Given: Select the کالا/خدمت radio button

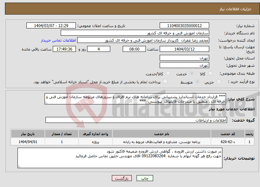Looking at the screenshot, I should [x=168, y=73].
